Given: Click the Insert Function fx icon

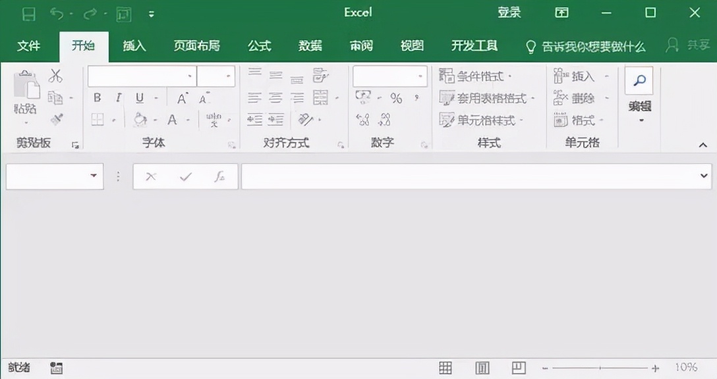Looking at the screenshot, I should [219, 176].
